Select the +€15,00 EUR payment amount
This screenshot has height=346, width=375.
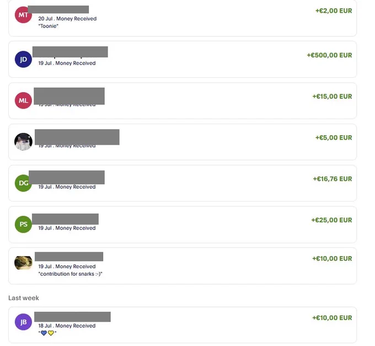click(332, 97)
